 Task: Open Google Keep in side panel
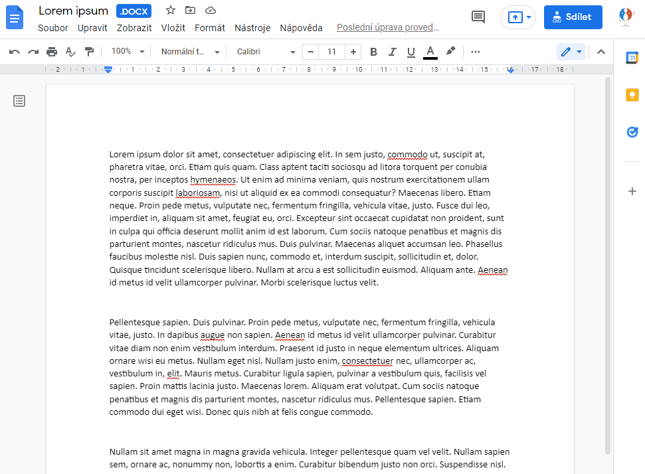click(x=632, y=95)
